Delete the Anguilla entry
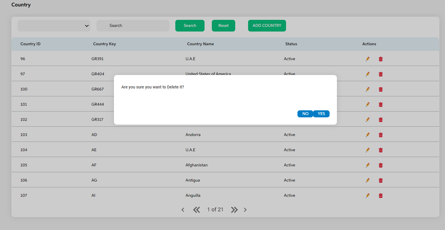Image resolution: width=445 pixels, height=230 pixels. click(x=380, y=196)
